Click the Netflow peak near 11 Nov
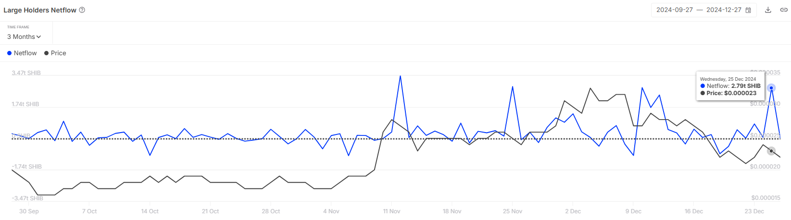The width and height of the screenshot is (791, 220). (400, 76)
